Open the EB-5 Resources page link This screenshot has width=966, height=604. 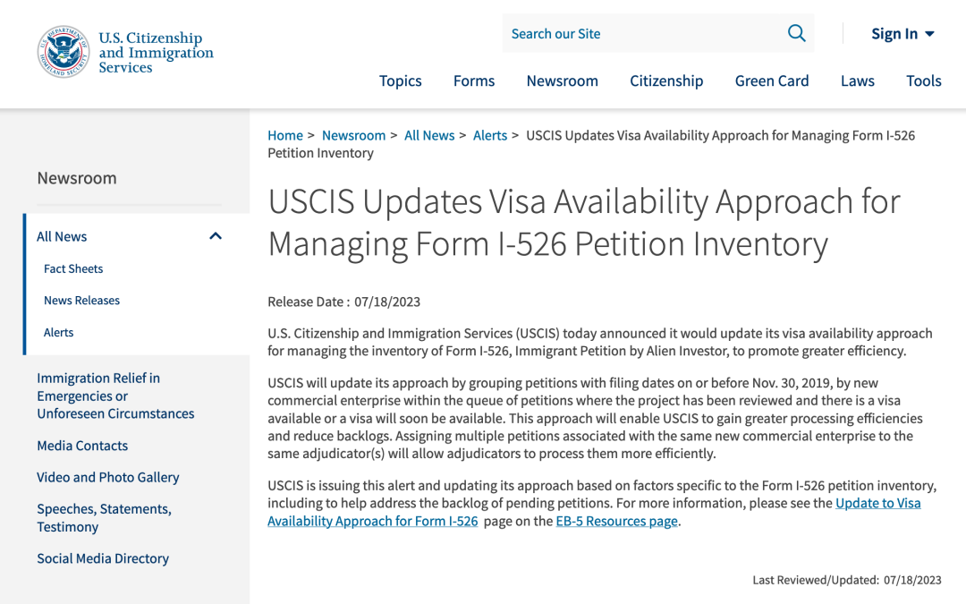coord(616,521)
